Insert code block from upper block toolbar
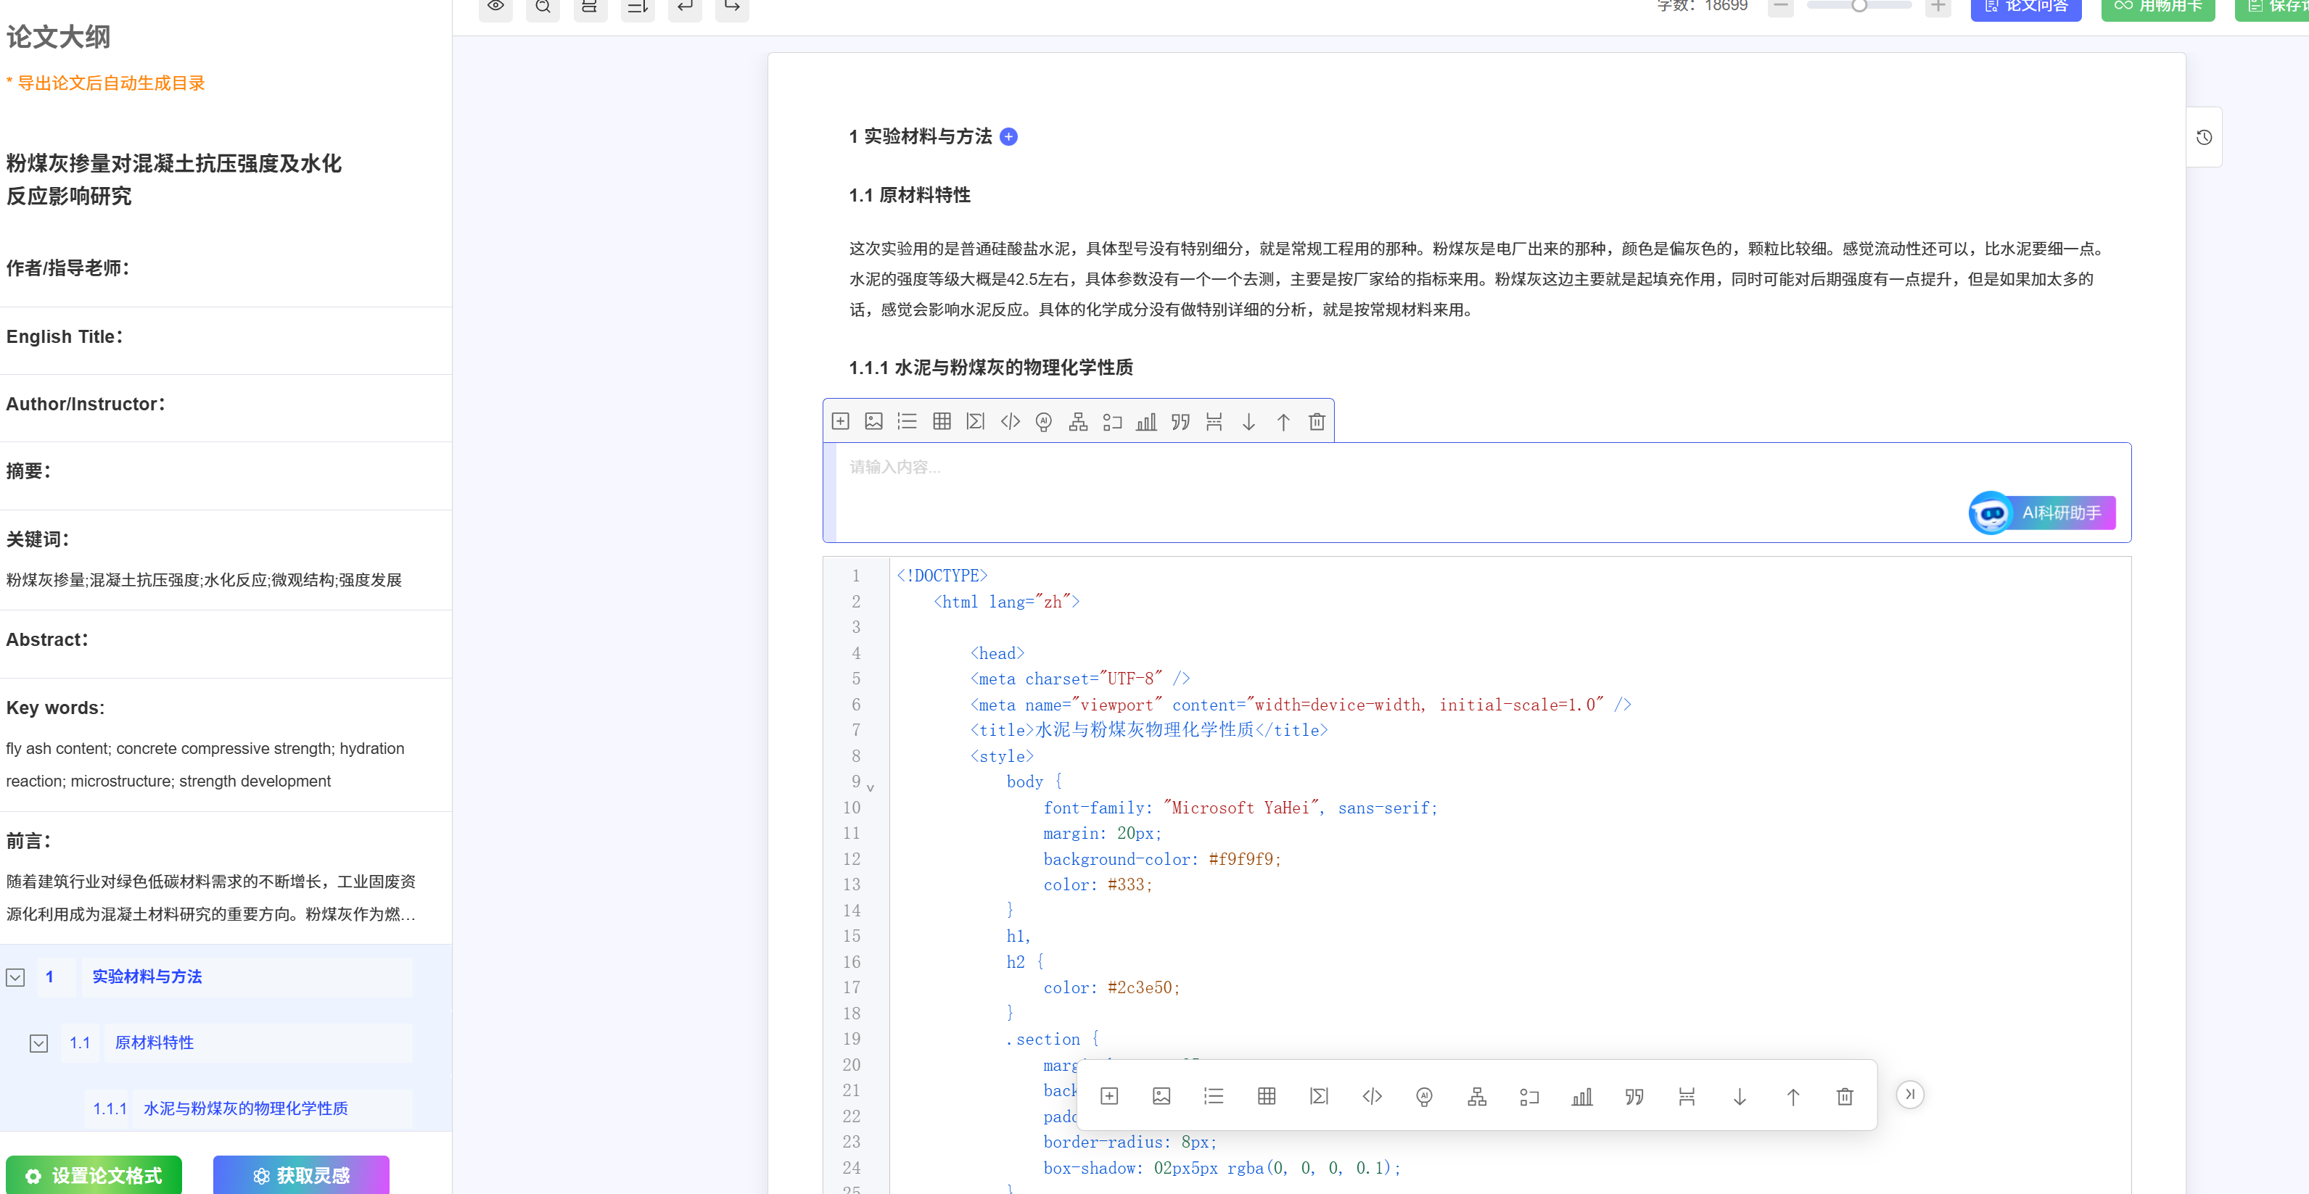This screenshot has height=1194, width=2309. tap(1011, 421)
